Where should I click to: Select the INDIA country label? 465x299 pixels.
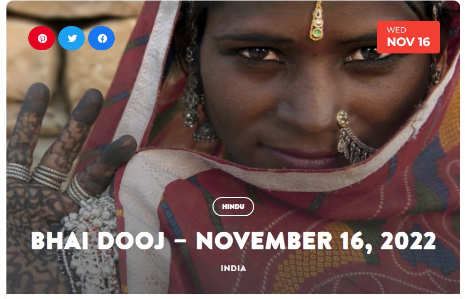pos(233,269)
